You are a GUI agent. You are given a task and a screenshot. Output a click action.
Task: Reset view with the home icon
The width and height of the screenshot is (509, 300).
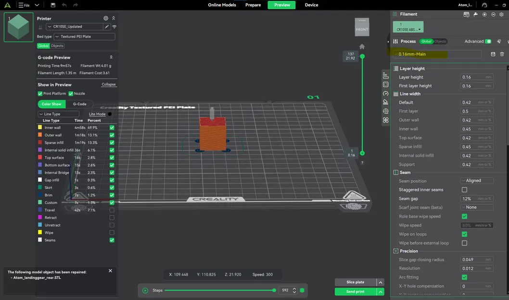[362, 47]
